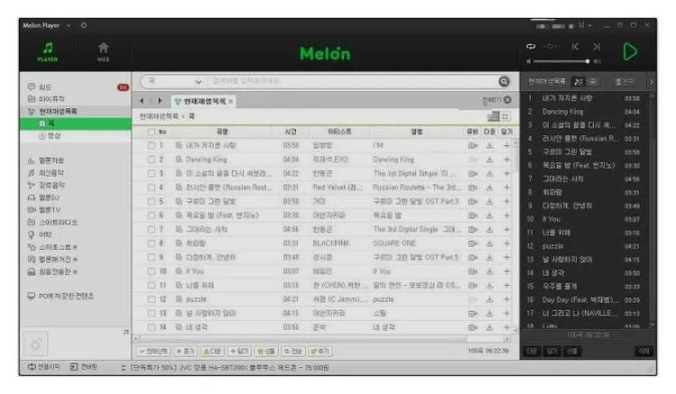Open the music video for song number 14
676x394 pixels.
473,327
